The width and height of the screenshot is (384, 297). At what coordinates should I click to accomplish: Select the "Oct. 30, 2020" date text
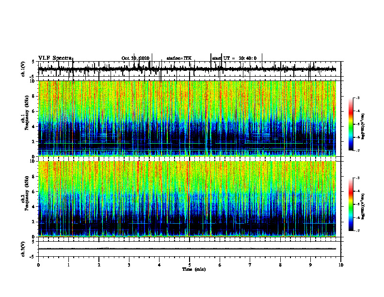(135, 58)
